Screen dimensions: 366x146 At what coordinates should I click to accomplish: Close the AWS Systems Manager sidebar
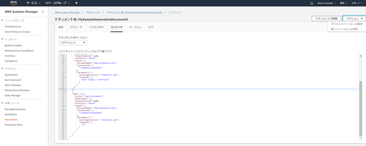click(x=43, y=12)
